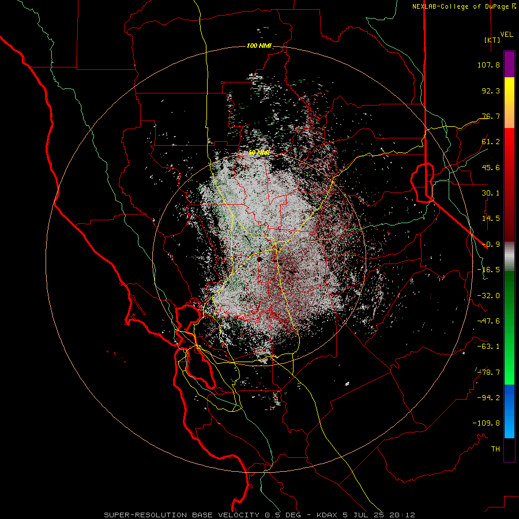
Task: Click the -32.0 velocity scale value
Action: pyautogui.click(x=488, y=296)
